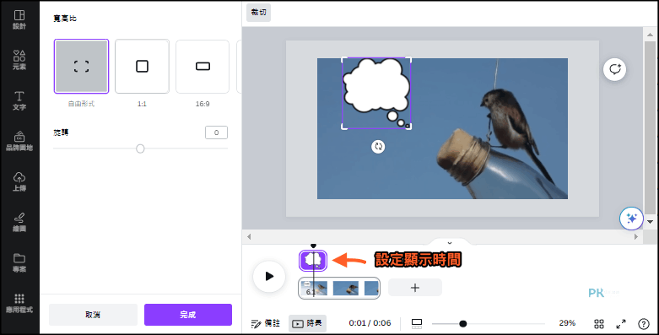The width and height of the screenshot is (659, 335).
Task: Select the thought bubble graphic on canvas
Action: point(376,93)
